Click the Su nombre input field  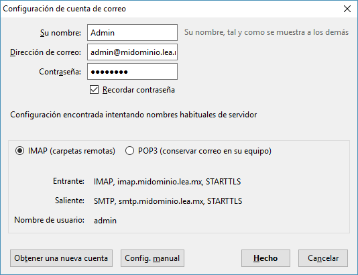tap(132, 33)
